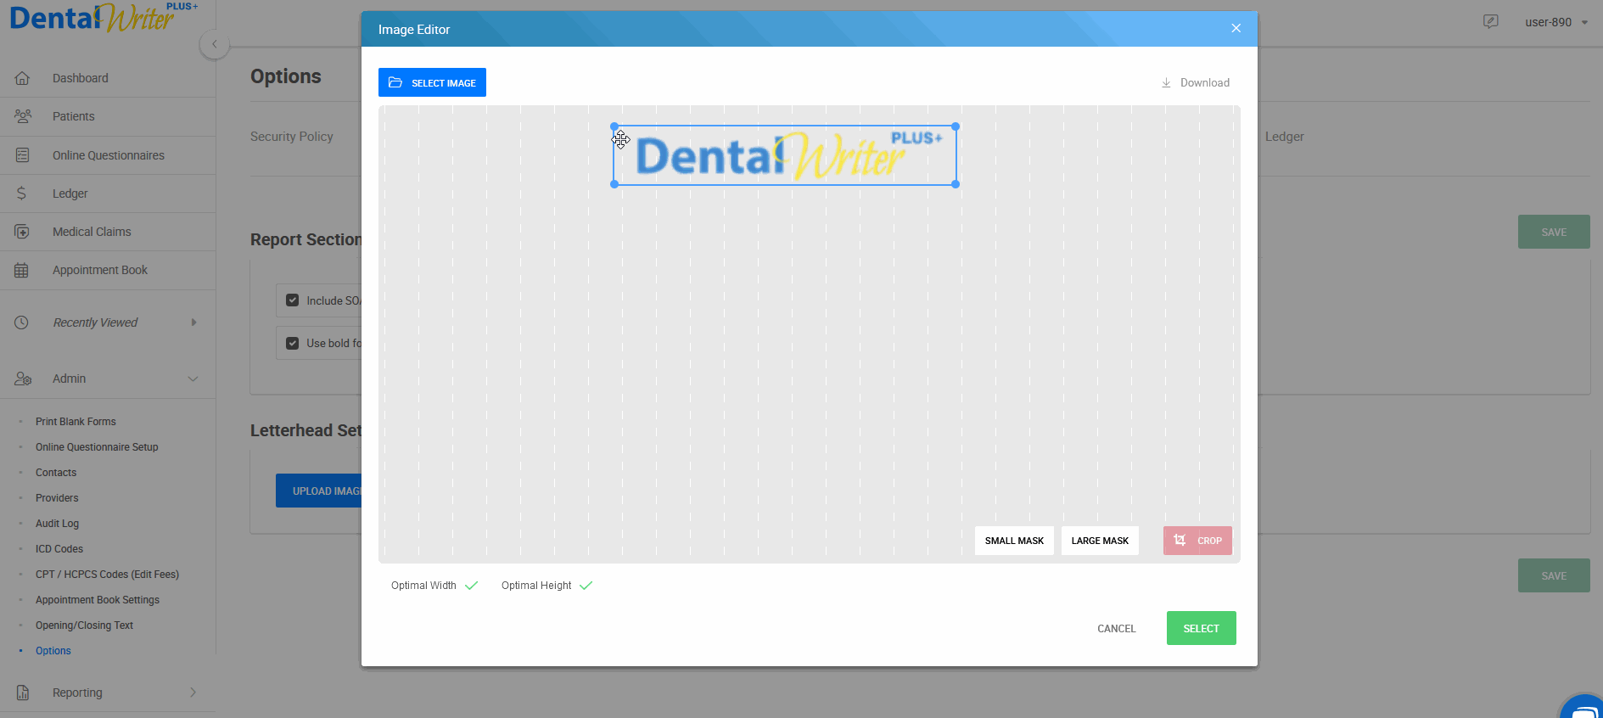
Task: Click the Optimal Width checkmark indicator
Action: point(472,586)
